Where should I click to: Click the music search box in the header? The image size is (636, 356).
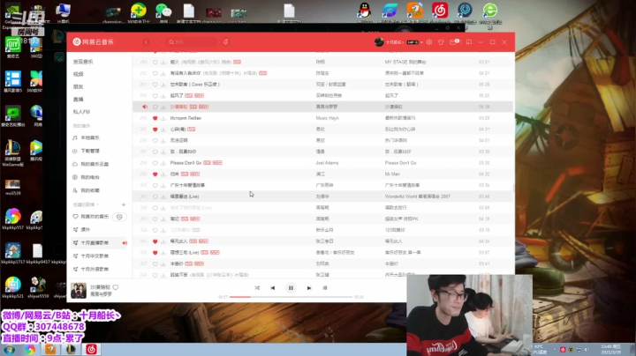[193, 42]
